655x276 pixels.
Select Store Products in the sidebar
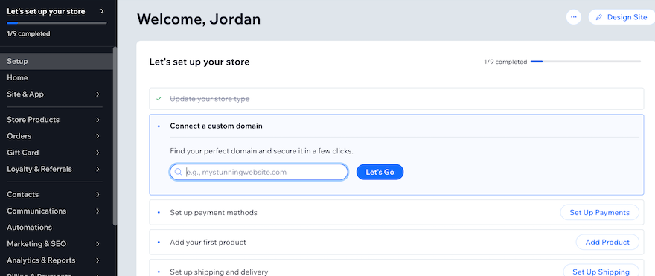click(x=33, y=120)
